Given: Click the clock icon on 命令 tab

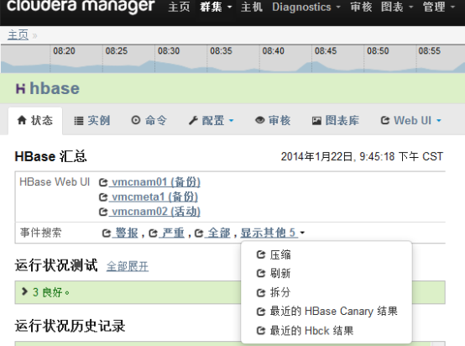Looking at the screenshot, I should (x=136, y=120).
